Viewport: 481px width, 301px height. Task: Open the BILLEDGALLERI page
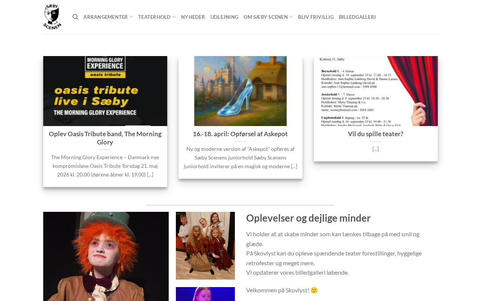357,17
